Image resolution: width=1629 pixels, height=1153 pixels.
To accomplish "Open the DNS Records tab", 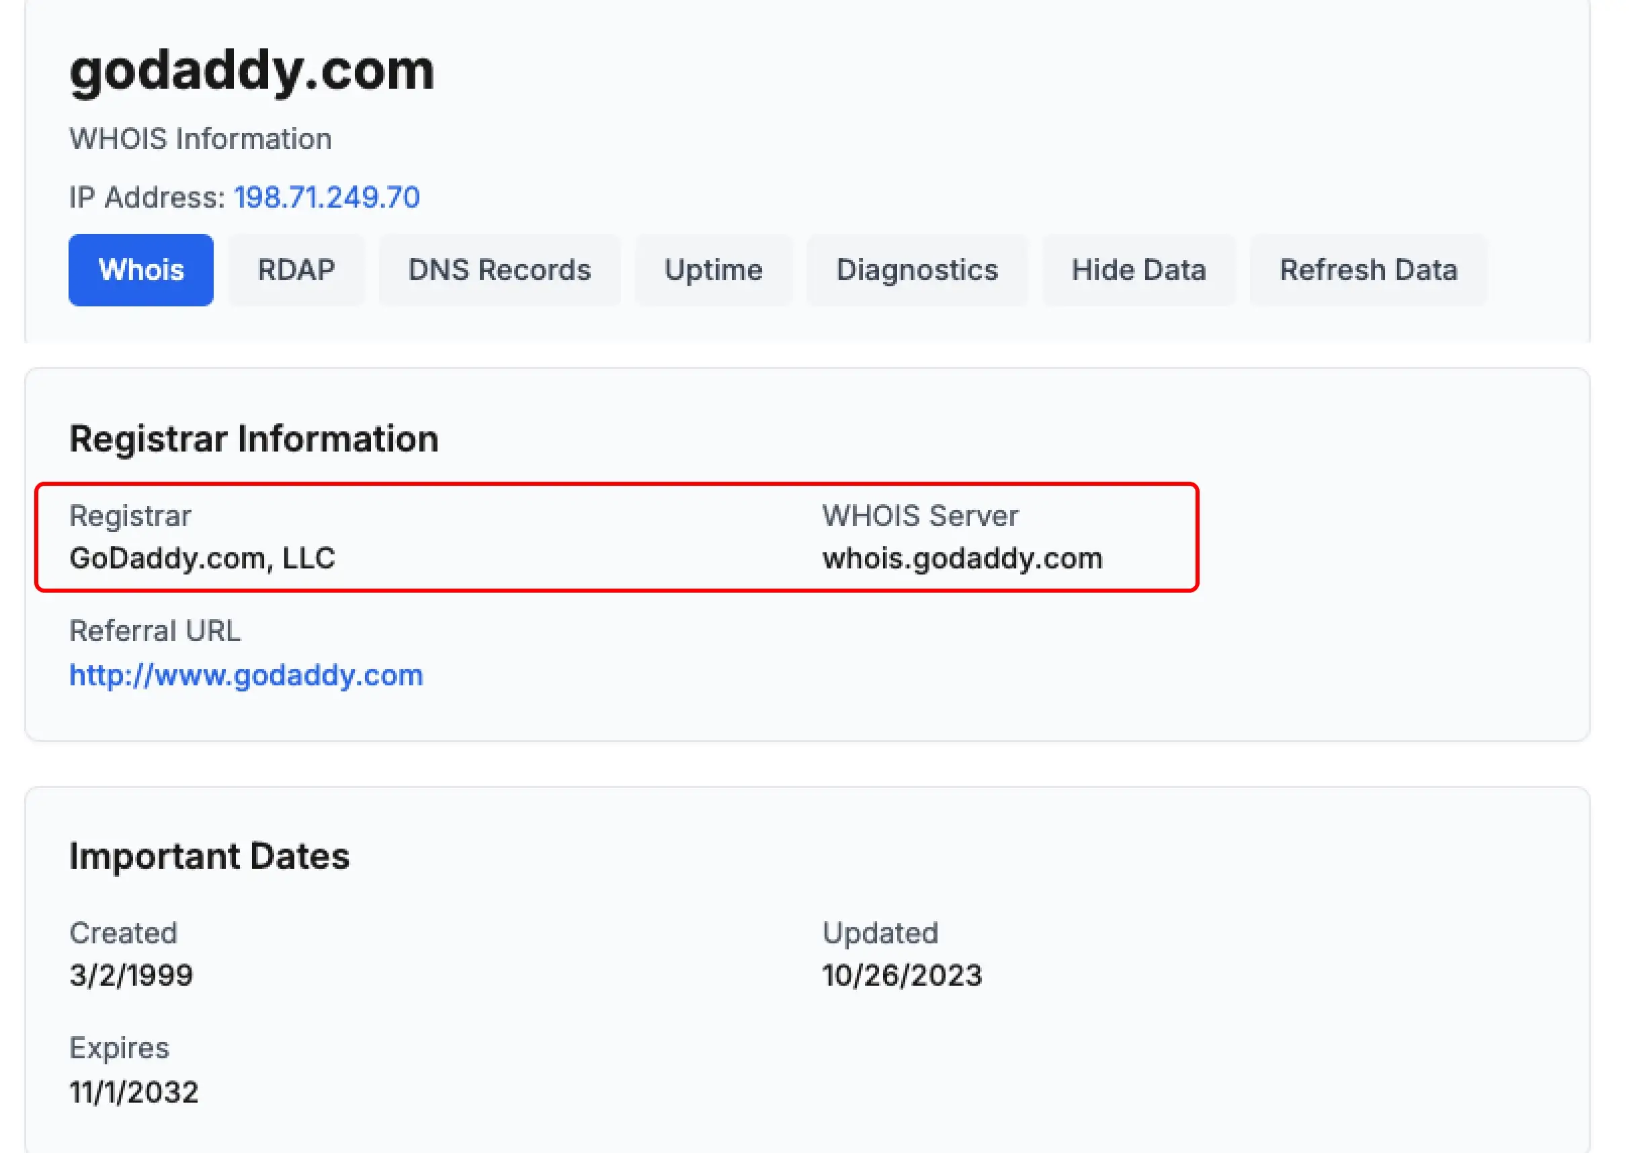I will [x=499, y=270].
